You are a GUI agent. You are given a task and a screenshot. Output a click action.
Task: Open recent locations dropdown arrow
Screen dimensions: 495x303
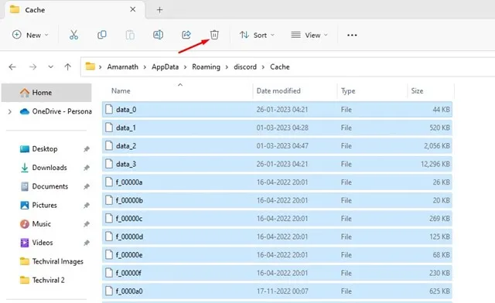50,67
